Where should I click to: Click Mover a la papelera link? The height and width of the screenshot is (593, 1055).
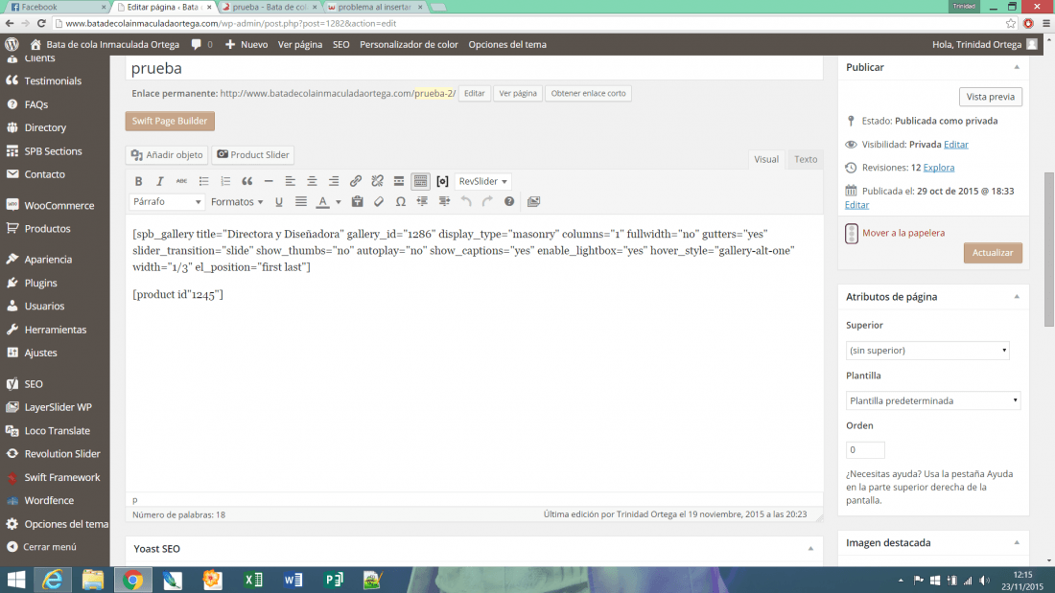tap(903, 233)
